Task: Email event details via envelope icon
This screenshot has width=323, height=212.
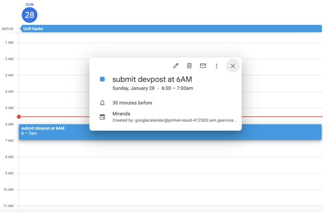Action: coord(203,66)
